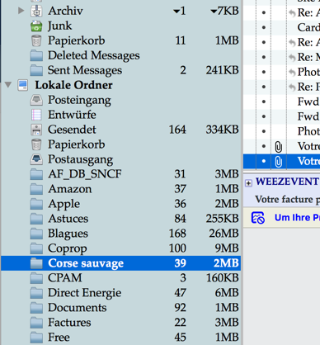Click the Entwürfe drafts notepad icon
The height and width of the screenshot is (345, 320).
point(36,115)
